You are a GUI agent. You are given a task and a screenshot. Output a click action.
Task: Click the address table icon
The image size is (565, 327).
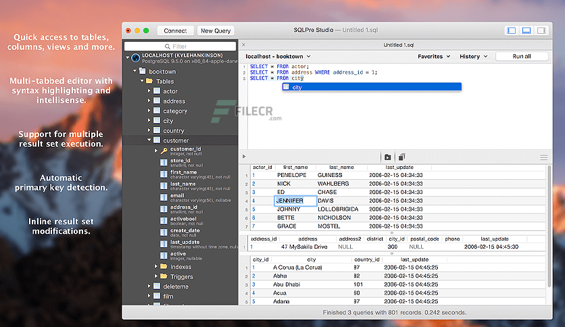pyautogui.click(x=157, y=101)
